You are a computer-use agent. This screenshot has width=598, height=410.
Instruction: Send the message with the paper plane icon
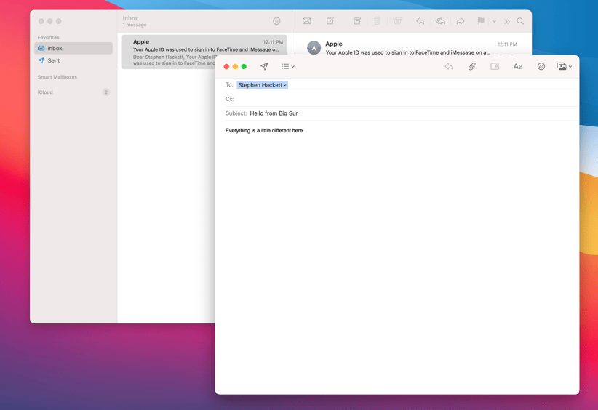pos(264,66)
